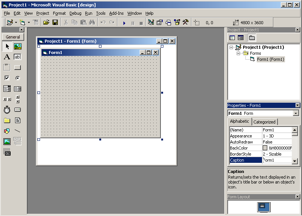Select the TextBox control tool

(17, 57)
